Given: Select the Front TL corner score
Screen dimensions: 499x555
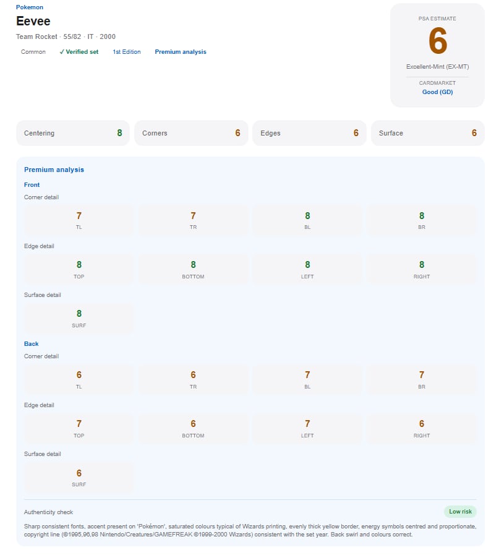Looking at the screenshot, I should tap(79, 220).
